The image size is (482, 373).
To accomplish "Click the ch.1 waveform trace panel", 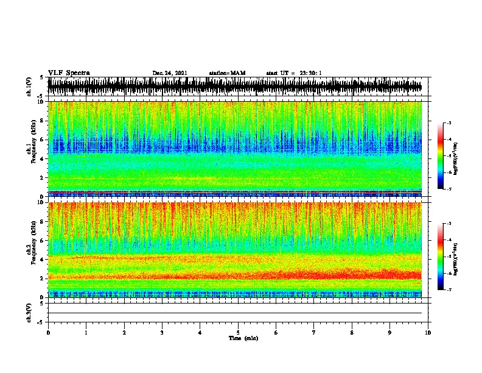I will (x=238, y=87).
